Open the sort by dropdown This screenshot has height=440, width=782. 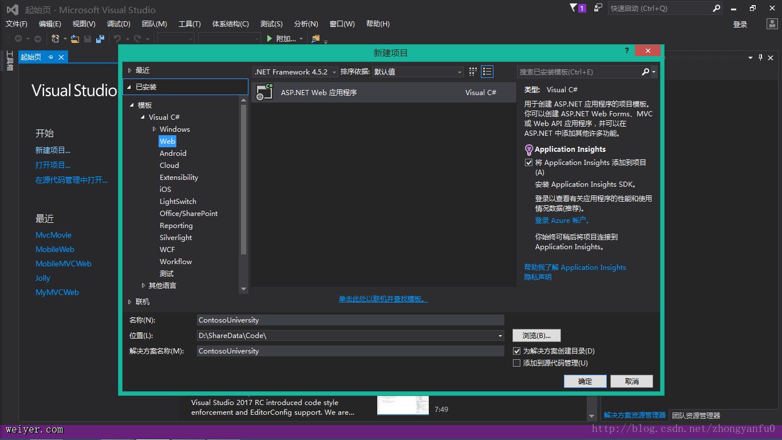tap(418, 72)
